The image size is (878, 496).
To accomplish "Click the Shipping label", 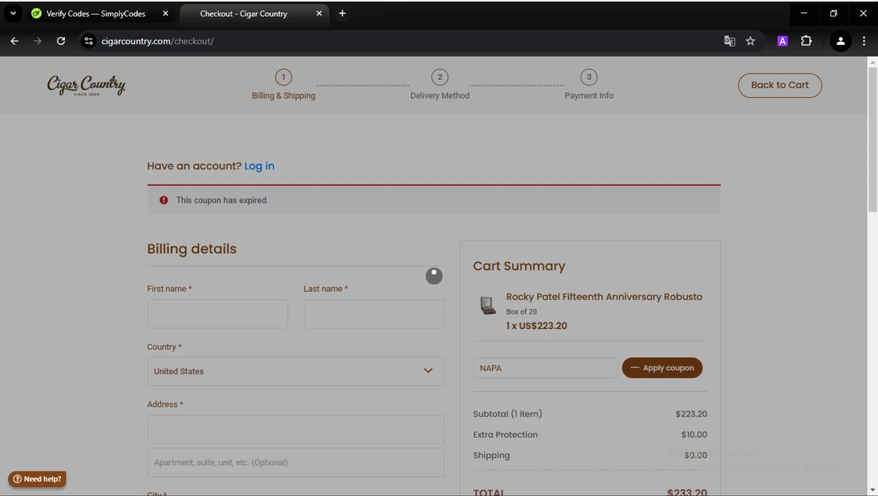I will (x=492, y=456).
